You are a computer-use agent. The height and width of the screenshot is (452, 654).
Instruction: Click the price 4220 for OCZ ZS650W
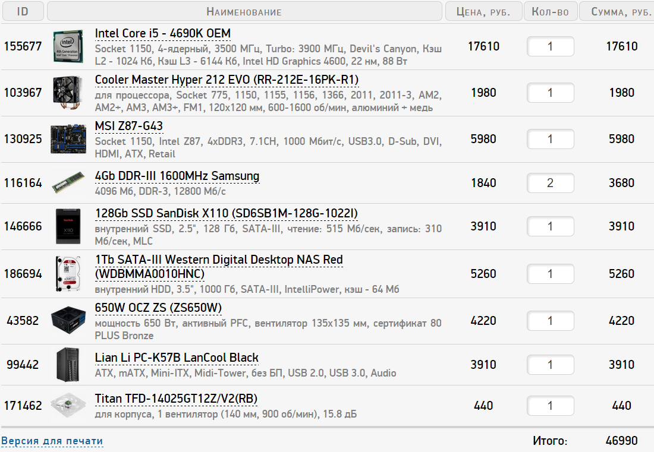[x=483, y=321]
